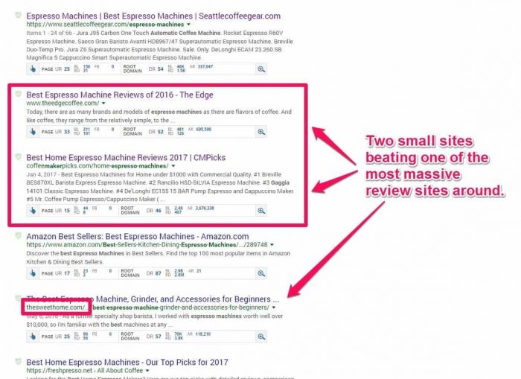Click AR 337,047 value in Seattlecoffeegear bar
Screen dimensions: 521x379
pos(205,67)
